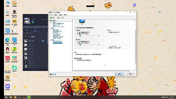This screenshot has width=176, height=99.
Task: Select player-settings radio under noise reduction
Action: (x=77, y=42)
